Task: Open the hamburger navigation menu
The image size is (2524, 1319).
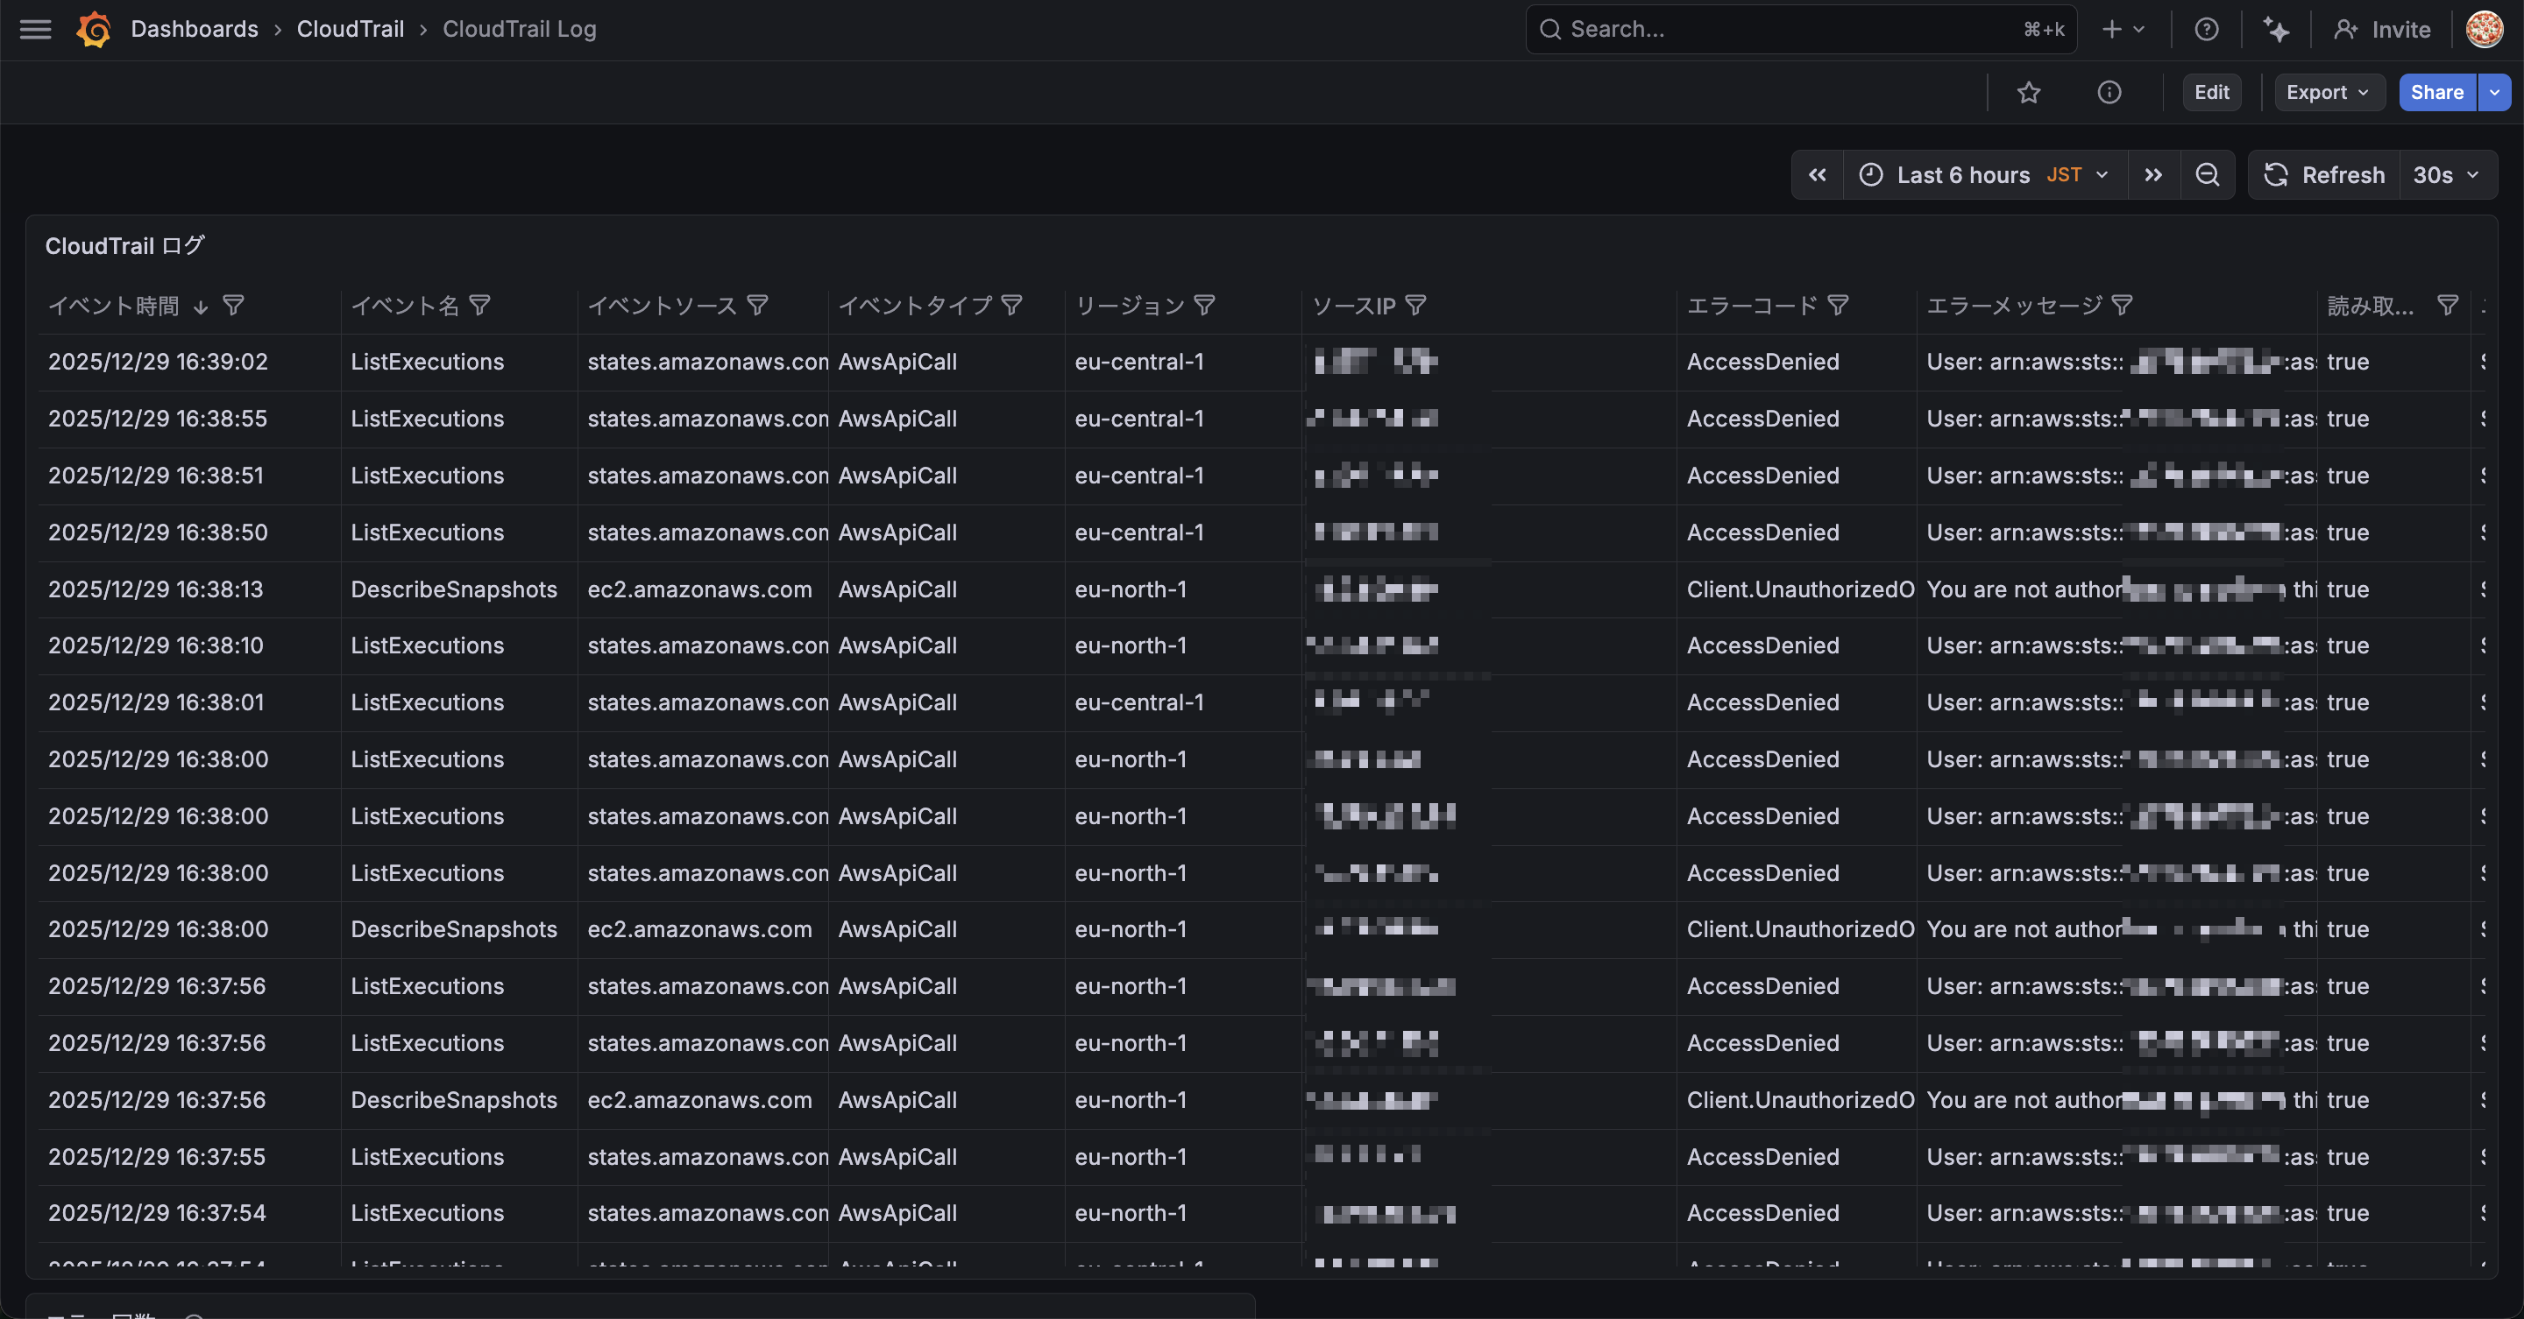Action: (x=35, y=30)
